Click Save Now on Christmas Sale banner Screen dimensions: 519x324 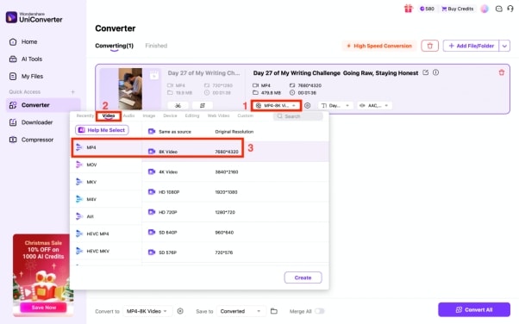(x=43, y=308)
